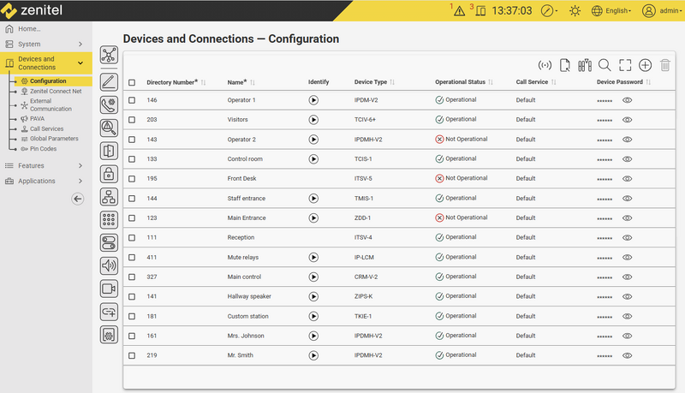Select the checkbox for Visitors row

click(x=132, y=120)
